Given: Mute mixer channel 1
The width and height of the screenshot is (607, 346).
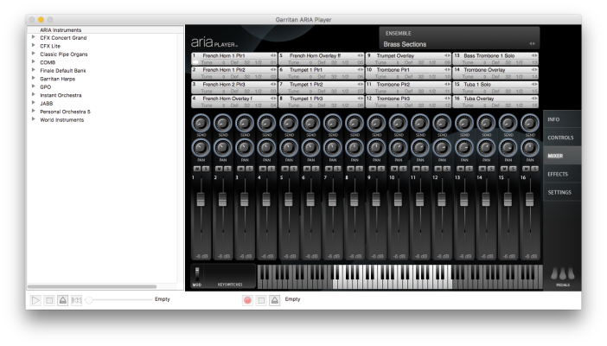Looking at the screenshot, I should point(197,169).
